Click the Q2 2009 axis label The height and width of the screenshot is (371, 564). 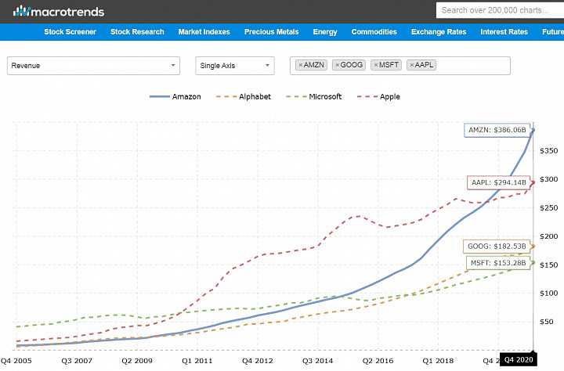coord(136,361)
